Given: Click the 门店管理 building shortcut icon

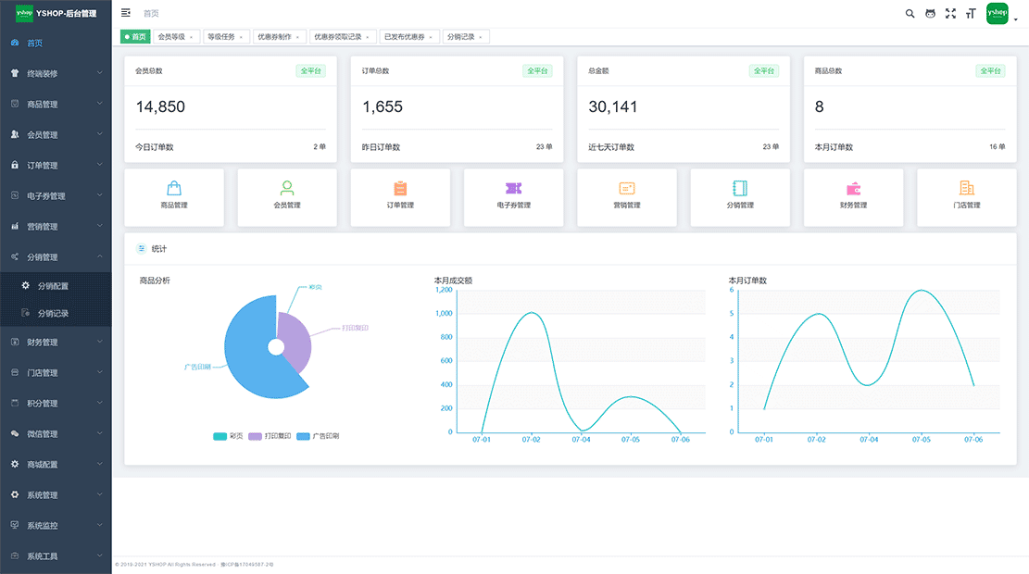Looking at the screenshot, I should click(x=966, y=189).
